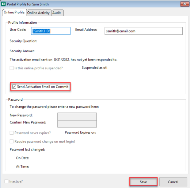
Task: Click the green app icon in title bar
Action: pyautogui.click(x=3, y=4)
